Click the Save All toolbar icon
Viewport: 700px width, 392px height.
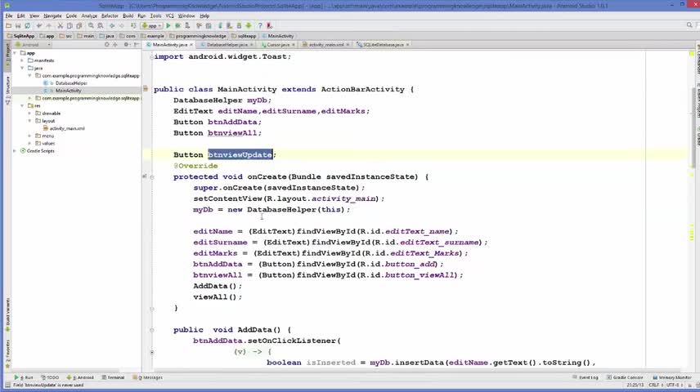click(x=18, y=26)
